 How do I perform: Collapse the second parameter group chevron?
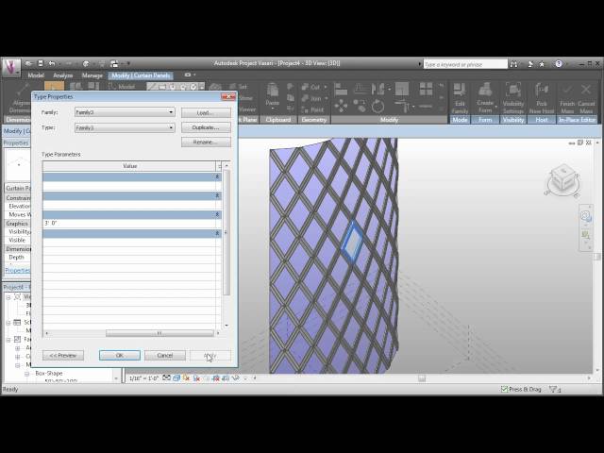(x=217, y=195)
